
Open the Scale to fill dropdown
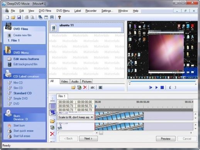[76, 117]
